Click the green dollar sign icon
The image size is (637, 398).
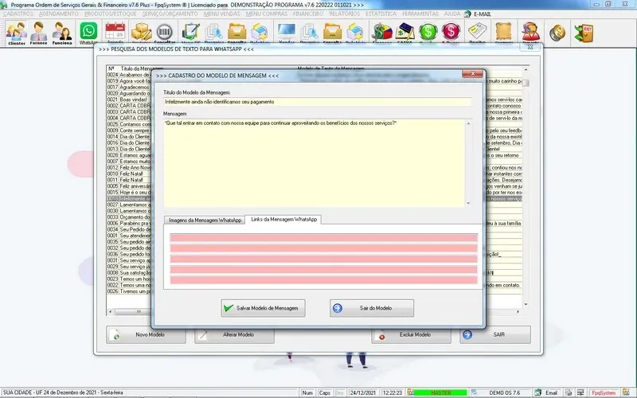pos(429,33)
